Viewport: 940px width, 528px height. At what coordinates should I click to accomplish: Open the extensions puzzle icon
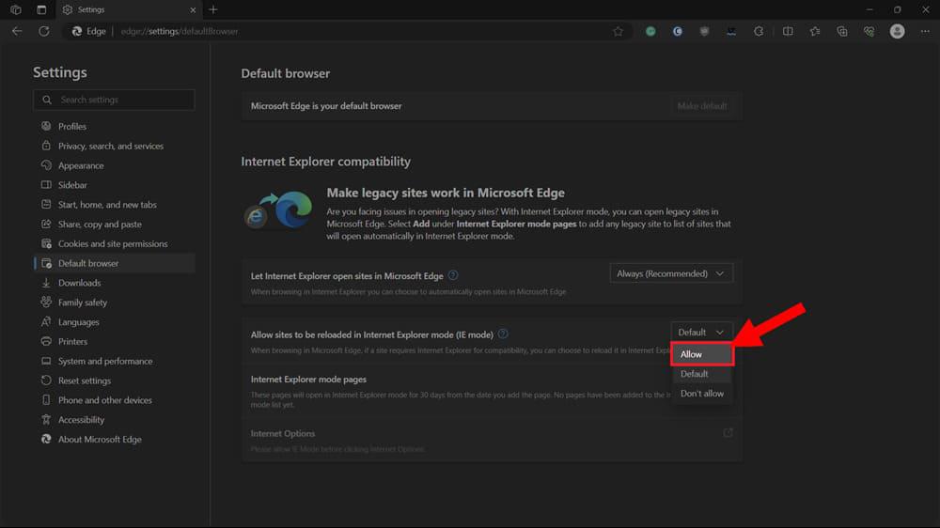coord(759,31)
